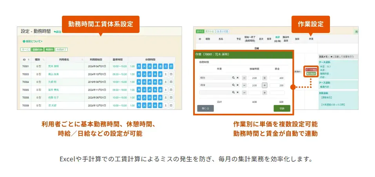This screenshot has height=177, width=375.
Task: Click the search icon in the 梱包 row
Action: [x=233, y=78]
